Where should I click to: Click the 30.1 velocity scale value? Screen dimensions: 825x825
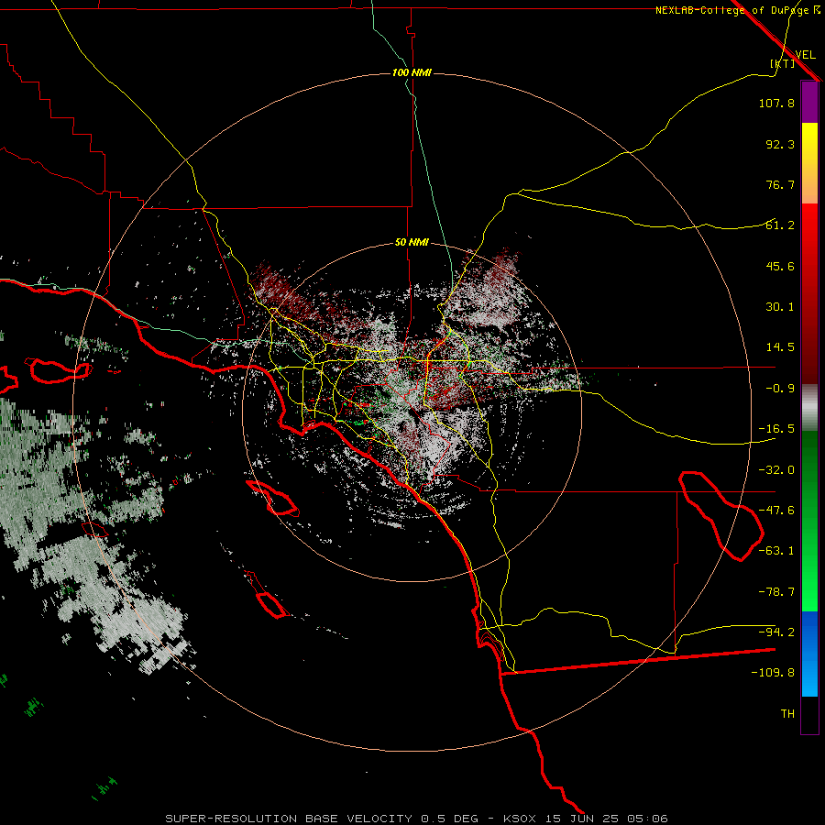[x=780, y=307]
